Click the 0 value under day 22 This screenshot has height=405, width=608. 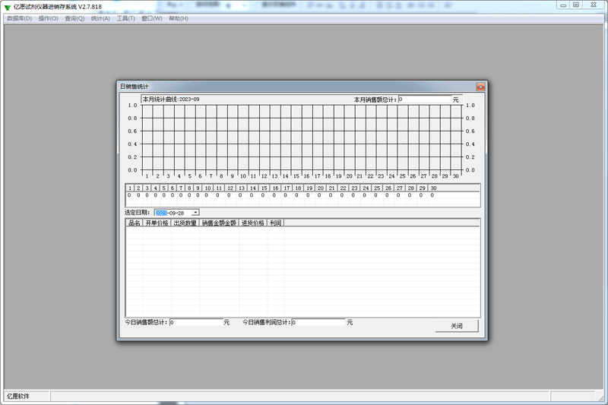(341, 195)
